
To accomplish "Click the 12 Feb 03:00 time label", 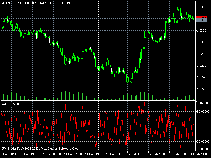I will [x=115, y=154].
